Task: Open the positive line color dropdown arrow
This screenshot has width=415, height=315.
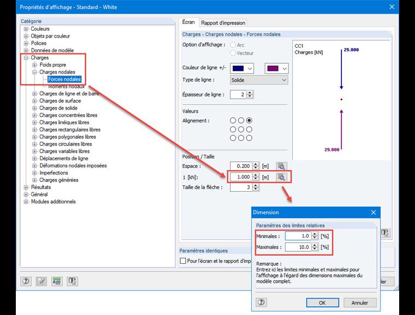Action: point(250,69)
